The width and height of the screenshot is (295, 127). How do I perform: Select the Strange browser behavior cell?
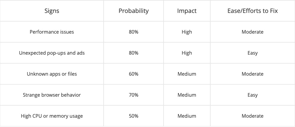(x=52, y=95)
